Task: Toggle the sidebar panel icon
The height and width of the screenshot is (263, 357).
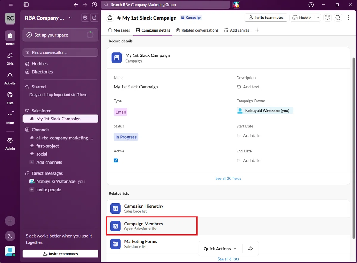Action: pyautogui.click(x=26, y=5)
